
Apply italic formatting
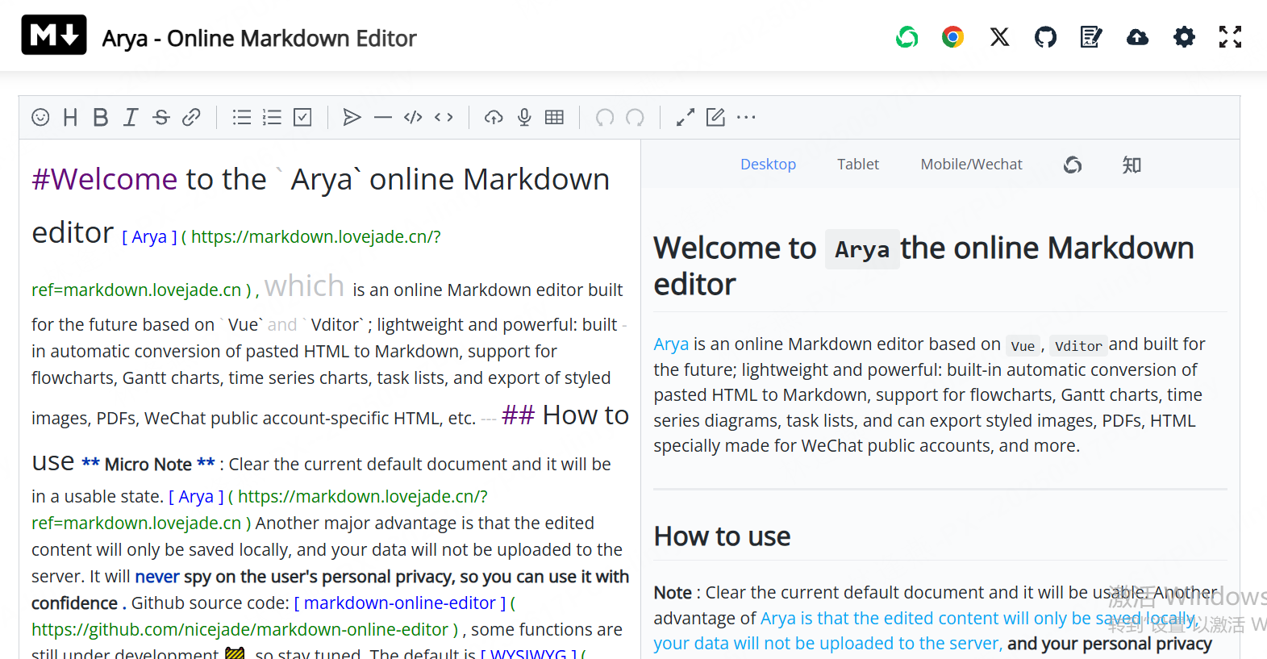point(131,118)
